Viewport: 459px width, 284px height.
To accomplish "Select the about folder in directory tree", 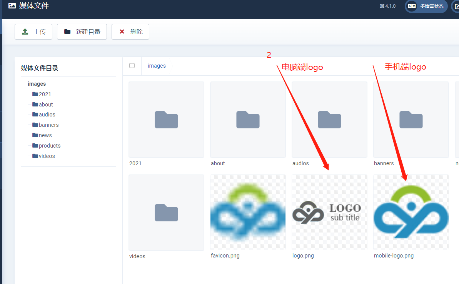I will click(x=46, y=105).
